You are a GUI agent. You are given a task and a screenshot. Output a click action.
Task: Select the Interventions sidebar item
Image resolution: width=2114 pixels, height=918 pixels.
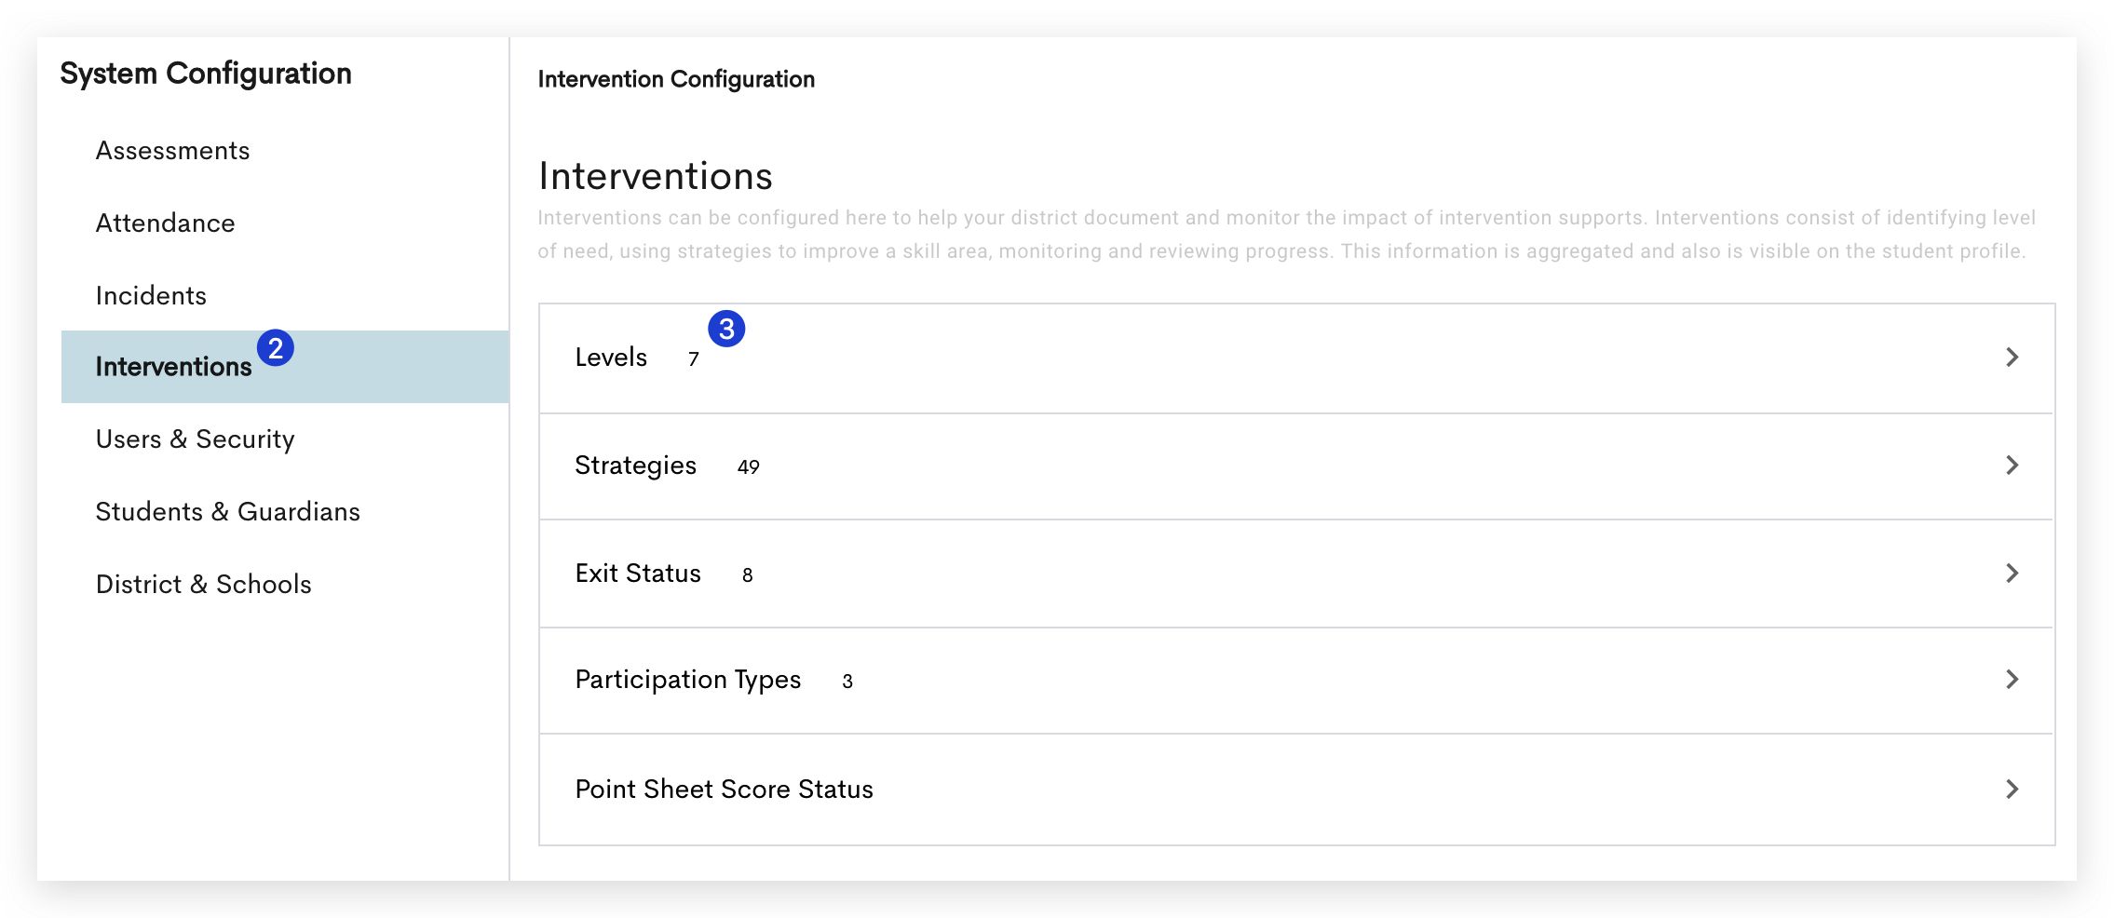tap(285, 367)
